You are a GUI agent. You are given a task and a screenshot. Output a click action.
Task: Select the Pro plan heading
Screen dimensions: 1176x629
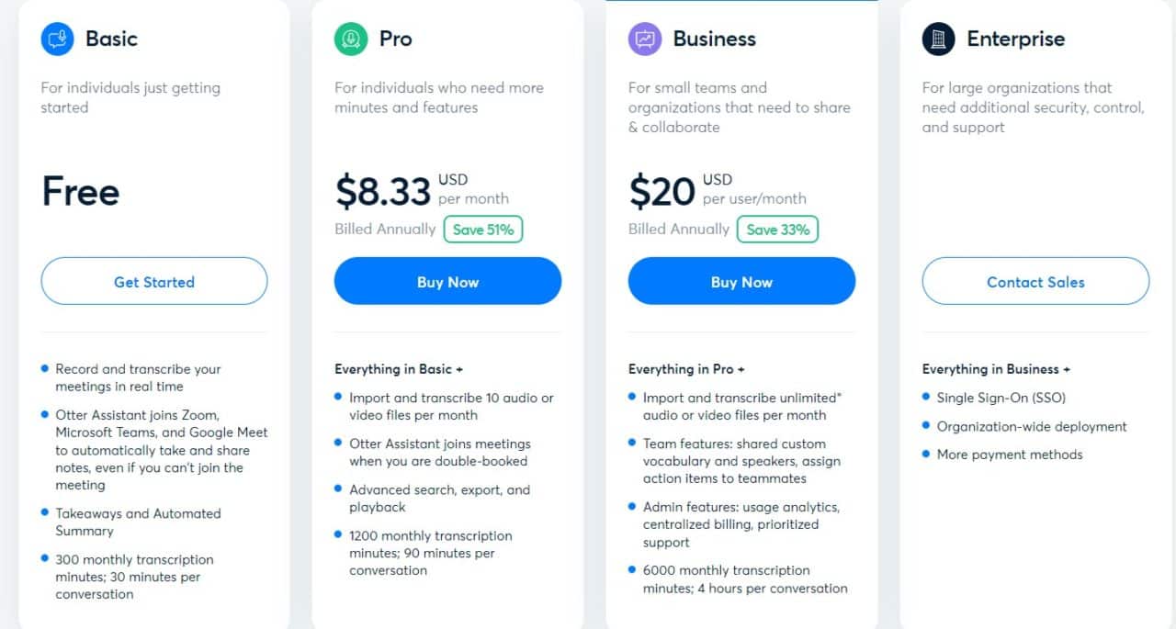pos(396,39)
